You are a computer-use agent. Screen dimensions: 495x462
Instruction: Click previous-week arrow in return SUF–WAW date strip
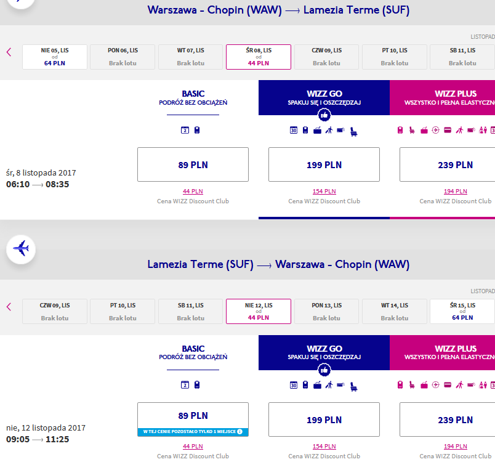[x=9, y=307]
